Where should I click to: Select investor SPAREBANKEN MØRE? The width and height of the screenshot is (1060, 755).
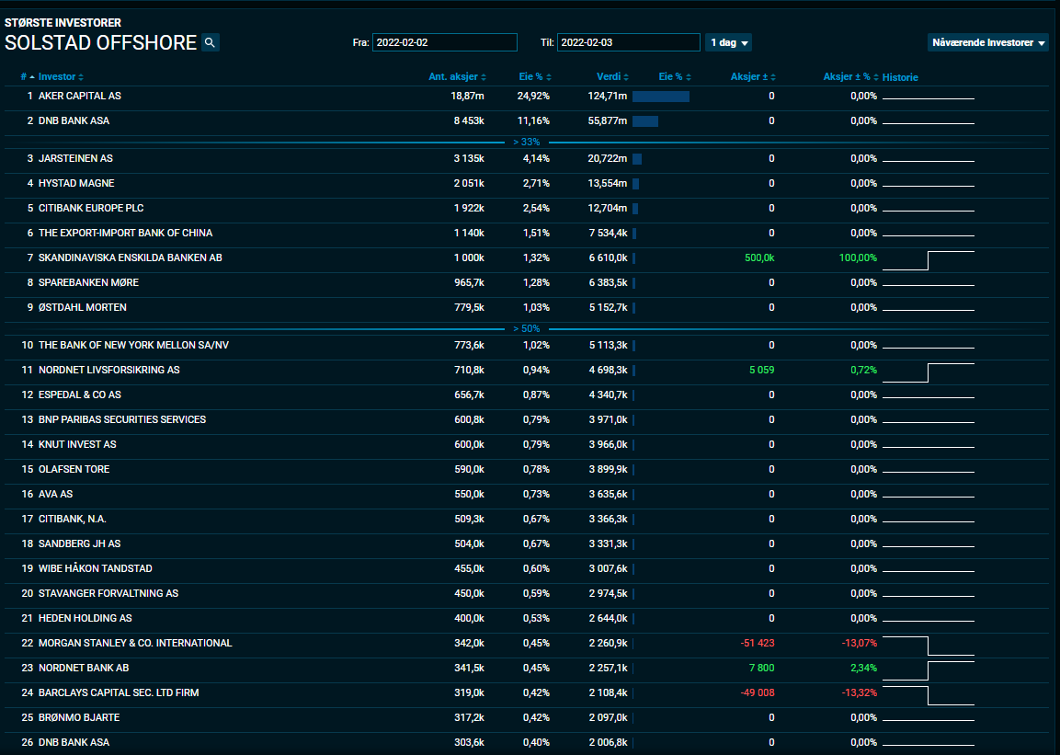[88, 283]
